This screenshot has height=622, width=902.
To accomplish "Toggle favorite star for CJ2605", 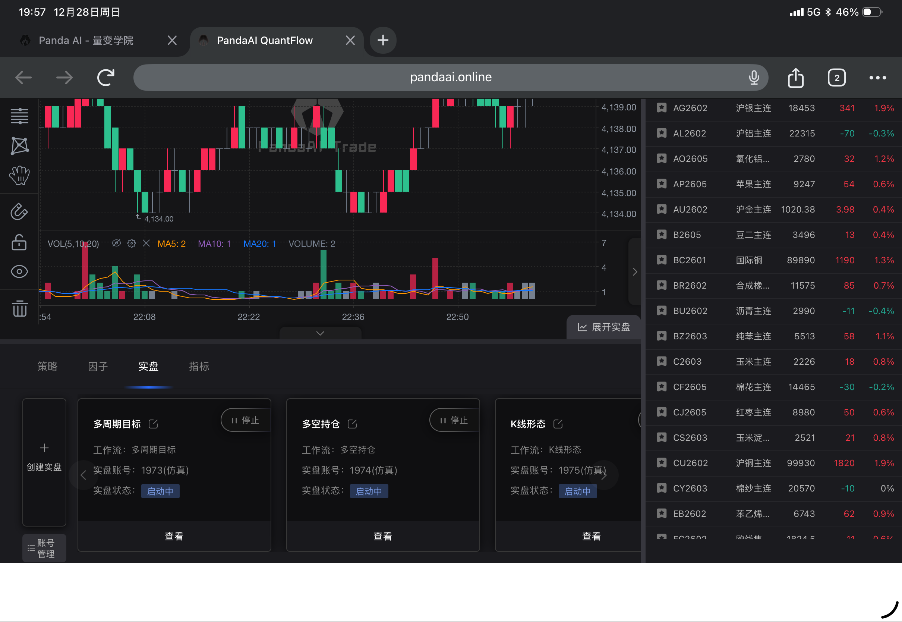I will pos(661,412).
